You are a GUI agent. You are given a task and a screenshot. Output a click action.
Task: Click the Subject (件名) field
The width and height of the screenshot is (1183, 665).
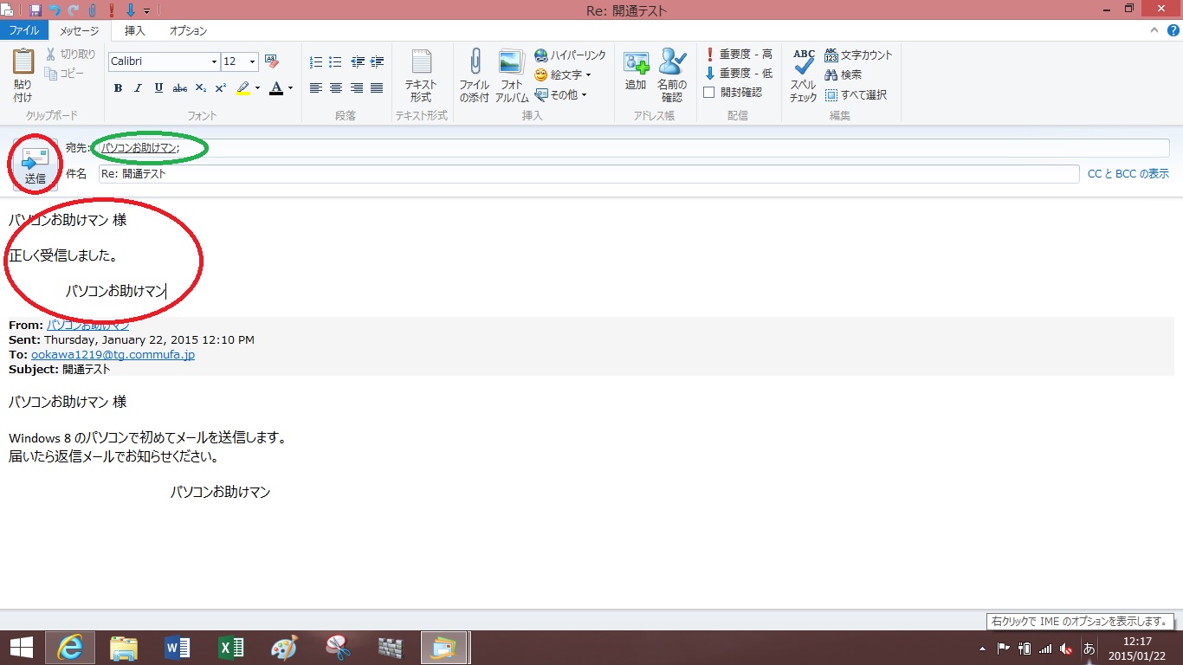[x=588, y=174]
